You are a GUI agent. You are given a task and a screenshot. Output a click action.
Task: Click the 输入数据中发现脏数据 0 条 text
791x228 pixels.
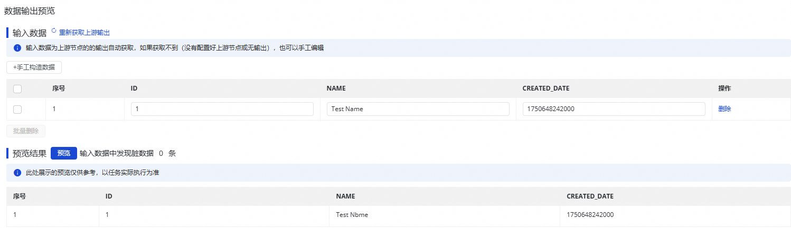pyautogui.click(x=127, y=154)
